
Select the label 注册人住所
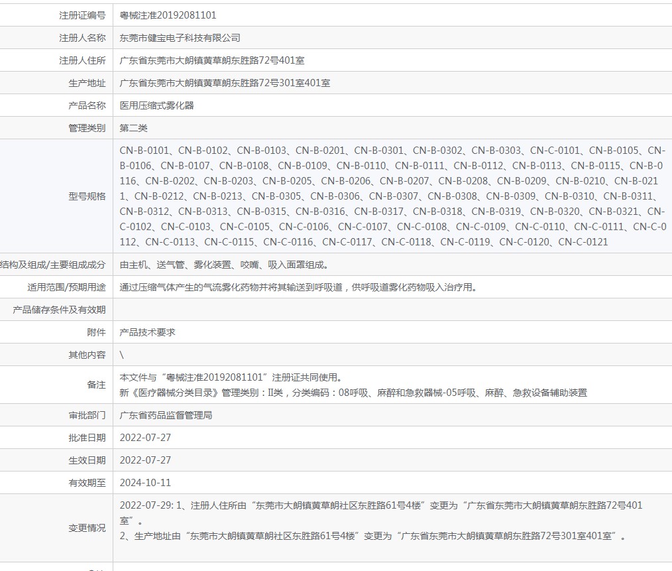82,60
